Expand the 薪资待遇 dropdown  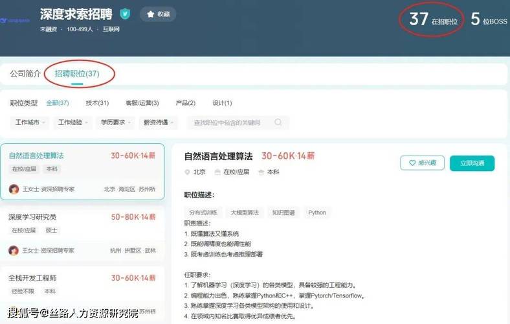point(159,122)
